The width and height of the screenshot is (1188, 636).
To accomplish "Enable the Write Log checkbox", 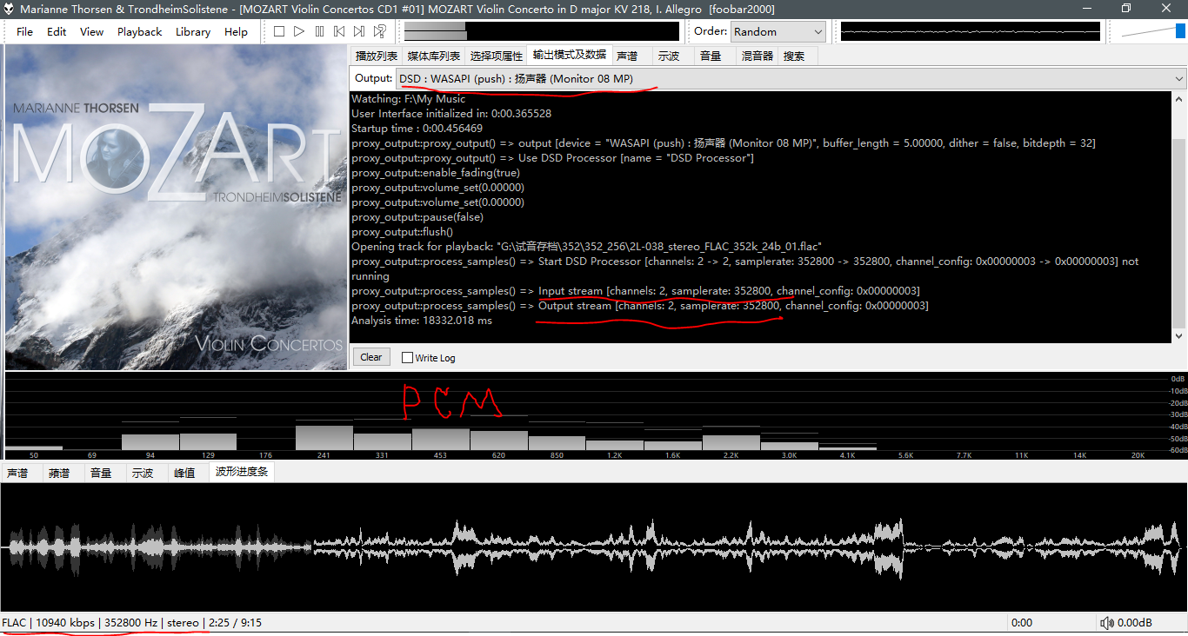I will (407, 357).
